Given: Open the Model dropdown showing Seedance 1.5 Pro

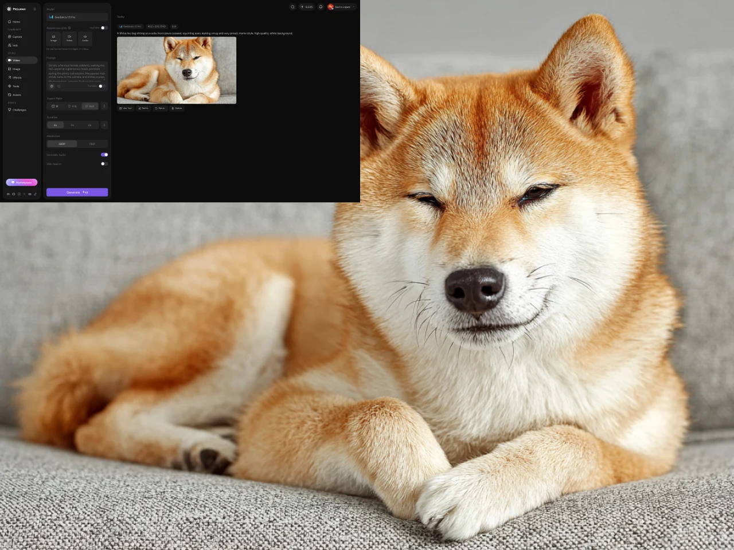Looking at the screenshot, I should [x=77, y=17].
